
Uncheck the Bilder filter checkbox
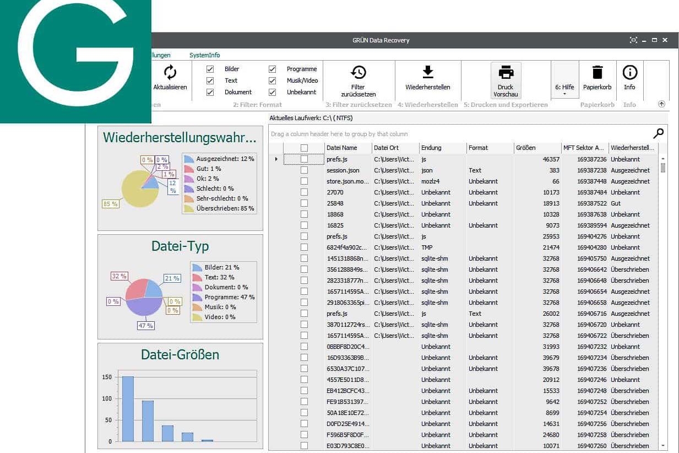point(210,69)
